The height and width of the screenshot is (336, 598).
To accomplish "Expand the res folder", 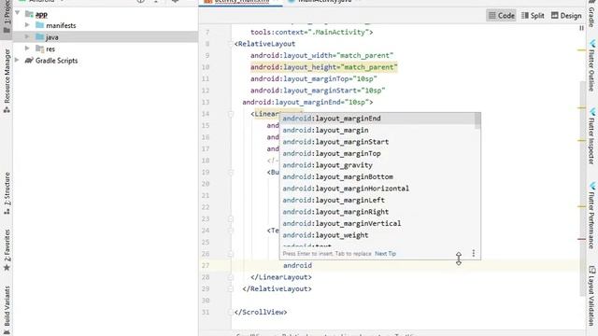I will pyautogui.click(x=27, y=49).
